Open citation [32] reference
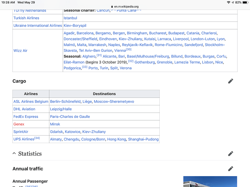The height and width of the screenshot is (187, 250). point(131,61)
